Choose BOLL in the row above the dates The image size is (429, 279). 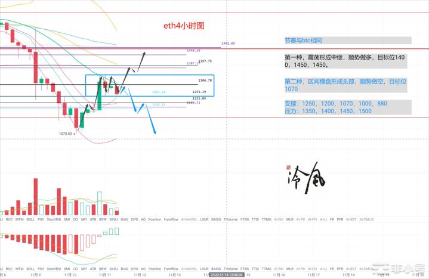(30, 269)
